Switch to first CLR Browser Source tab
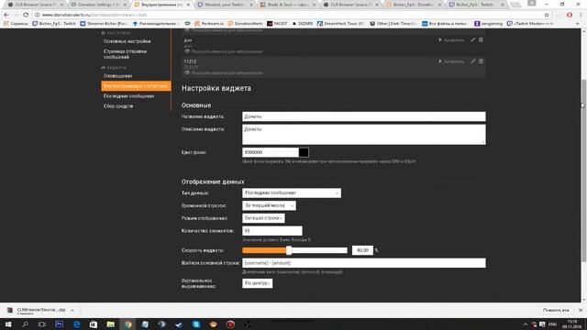Screen dimensions: 587x330 (x=36, y=5)
